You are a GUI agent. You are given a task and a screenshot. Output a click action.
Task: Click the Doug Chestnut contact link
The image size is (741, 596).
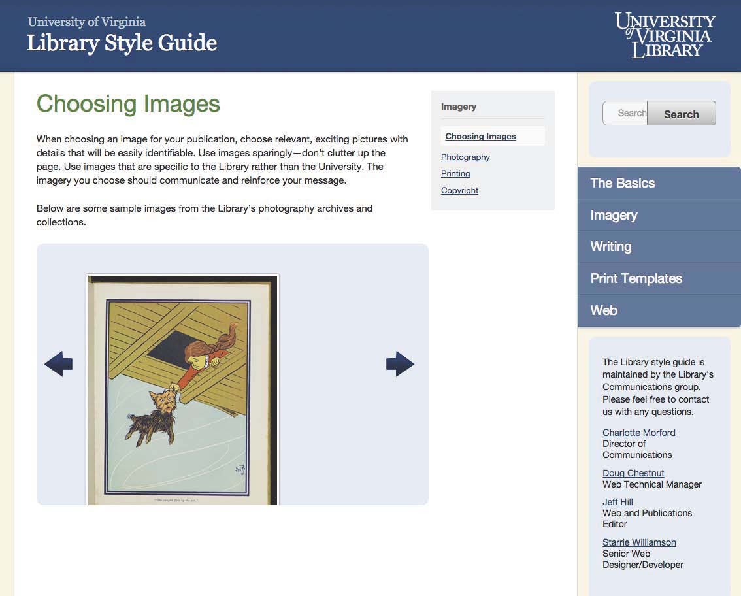[633, 473]
